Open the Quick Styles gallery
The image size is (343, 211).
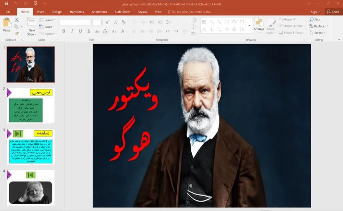(271, 26)
